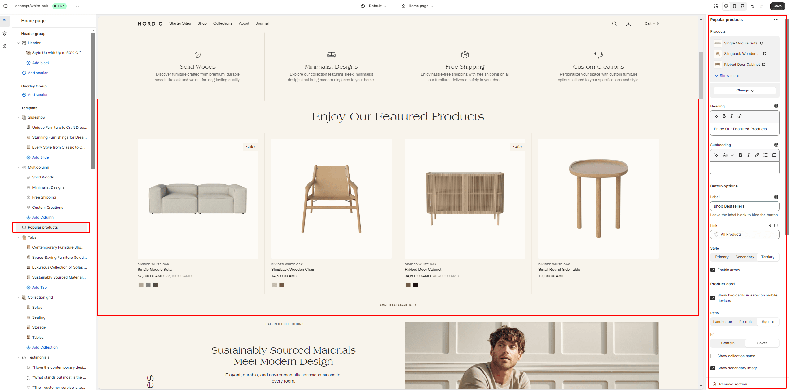Click the button Label input field
This screenshot has height=390, width=789.
744,206
